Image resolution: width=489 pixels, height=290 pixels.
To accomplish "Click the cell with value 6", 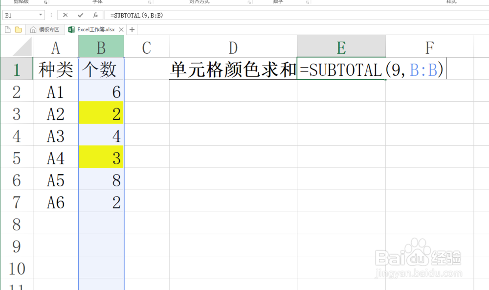I will (x=101, y=91).
